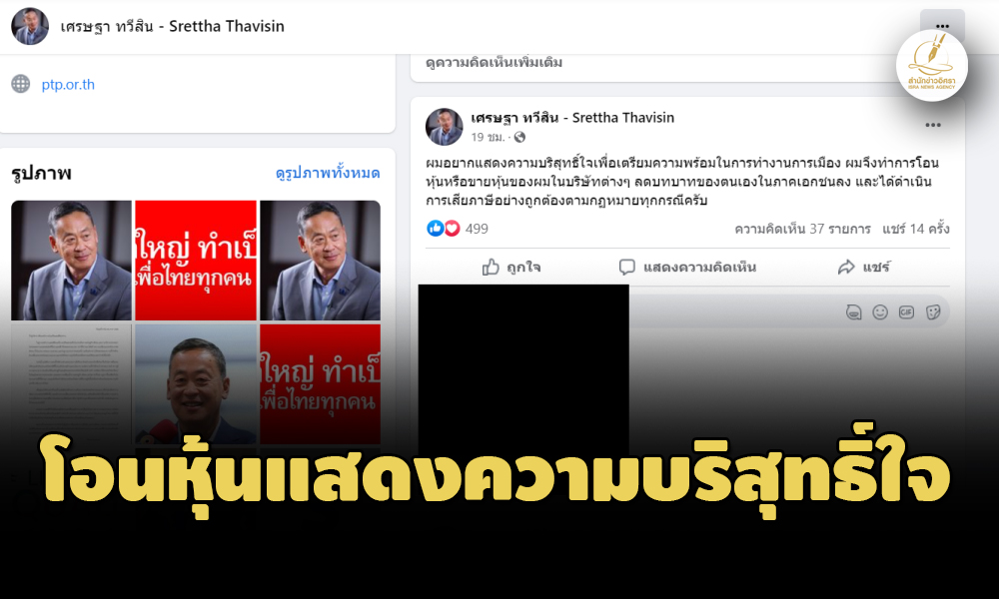Image resolution: width=999 pixels, height=599 pixels.
Task: Click the GIF icon in comment box
Action: [x=906, y=311]
